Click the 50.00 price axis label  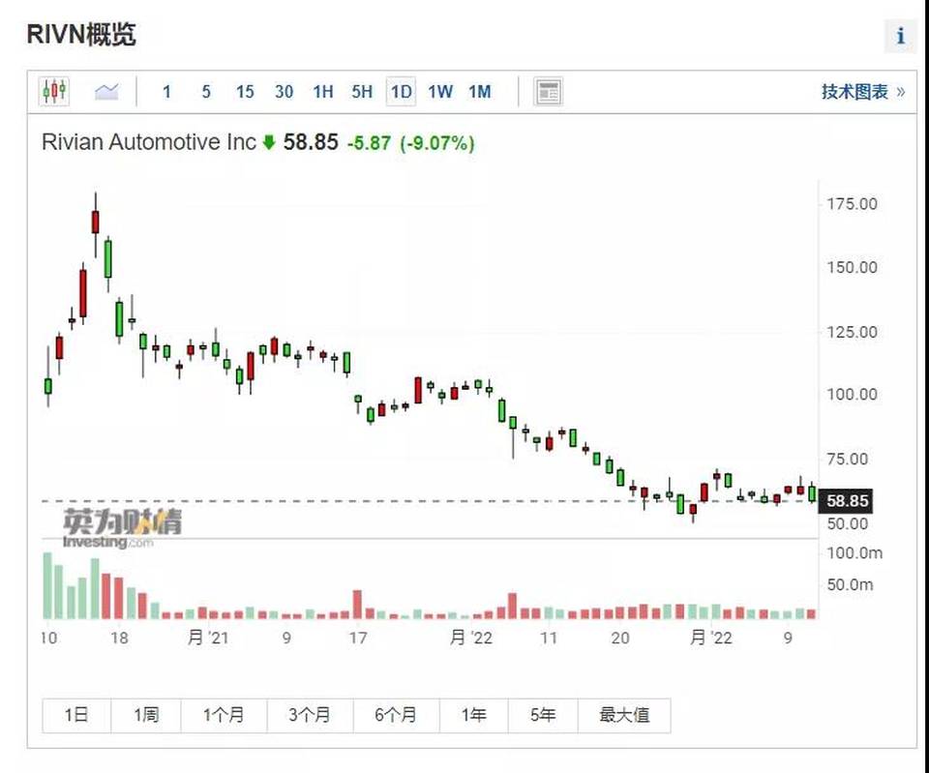pyautogui.click(x=848, y=523)
